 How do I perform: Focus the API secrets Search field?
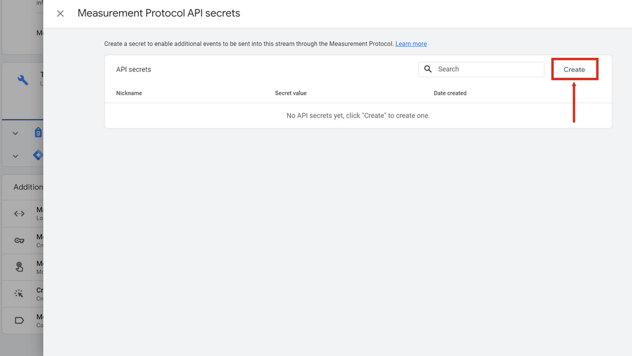click(488, 69)
